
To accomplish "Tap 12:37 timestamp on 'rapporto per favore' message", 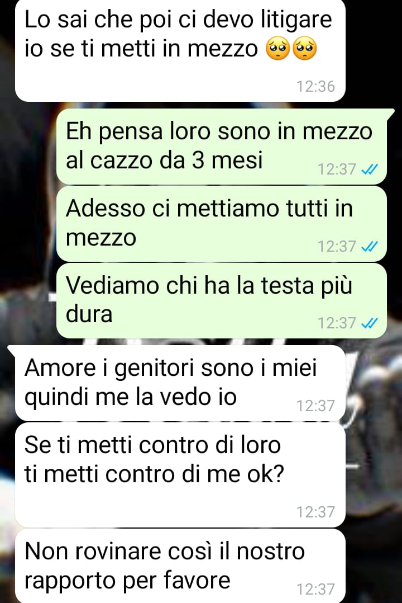I will [x=315, y=589].
